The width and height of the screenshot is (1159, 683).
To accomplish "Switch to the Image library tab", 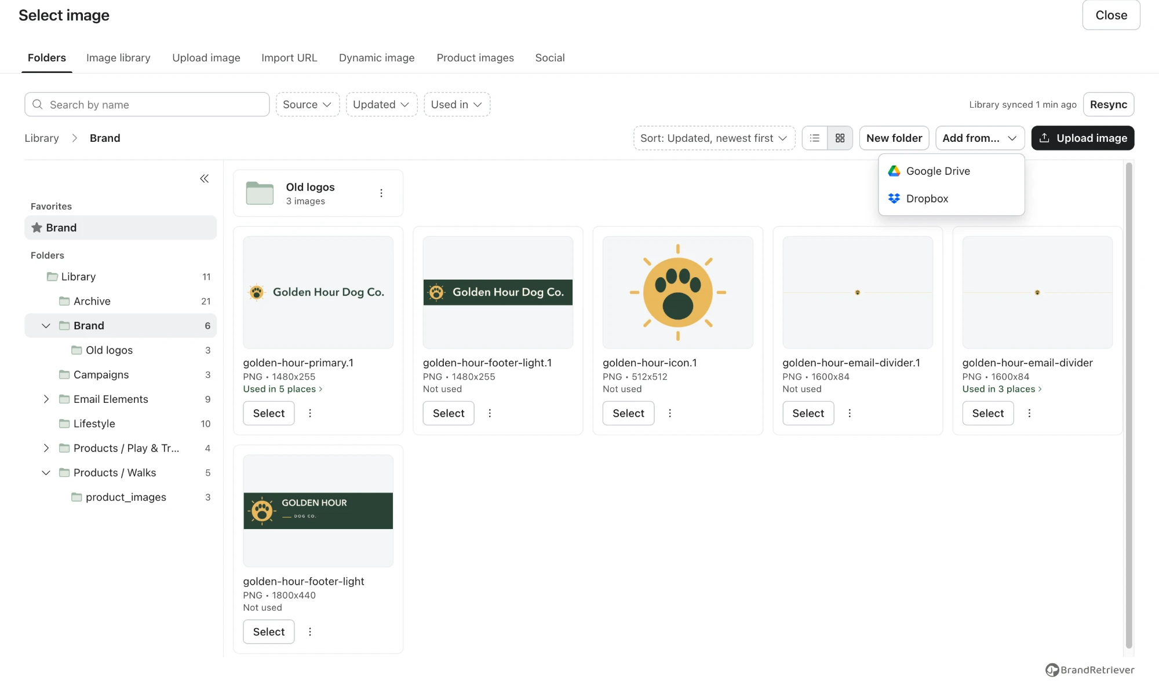I will pyautogui.click(x=118, y=57).
